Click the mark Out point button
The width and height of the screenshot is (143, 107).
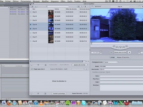[139, 52]
